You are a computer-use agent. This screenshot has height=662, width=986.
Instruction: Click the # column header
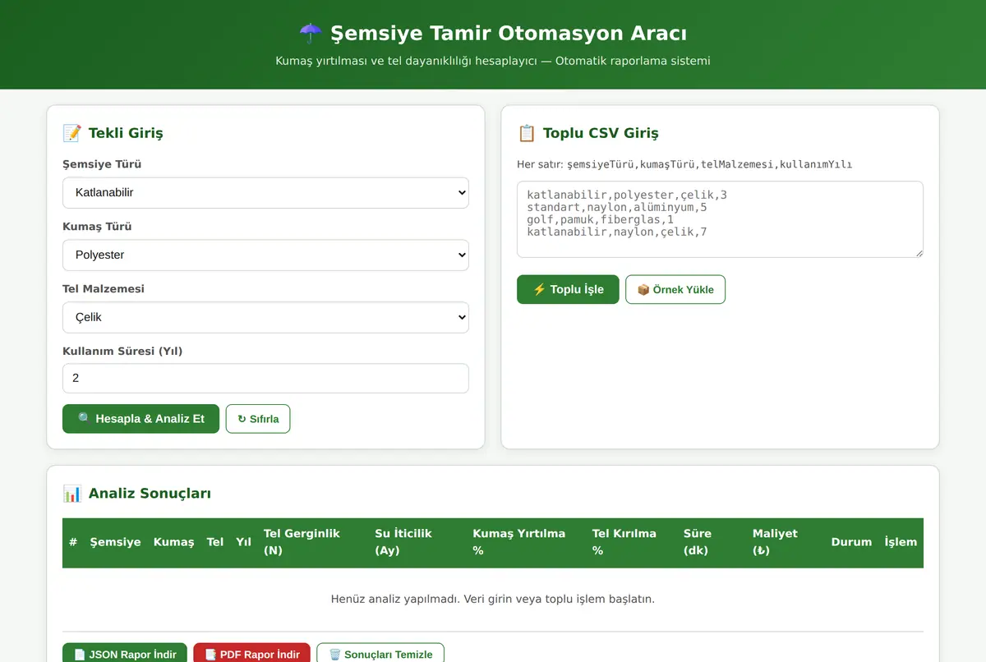pos(73,542)
